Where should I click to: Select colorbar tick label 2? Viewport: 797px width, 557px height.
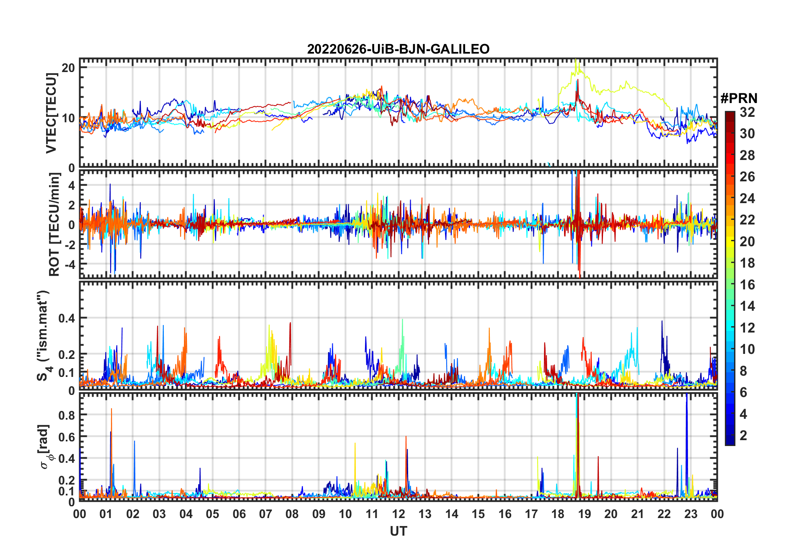(x=743, y=436)
